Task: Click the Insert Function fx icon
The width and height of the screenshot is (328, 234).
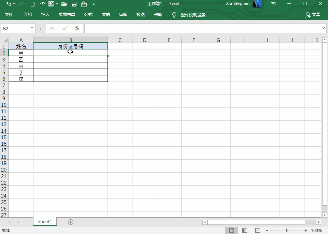Action: pyautogui.click(x=76, y=28)
